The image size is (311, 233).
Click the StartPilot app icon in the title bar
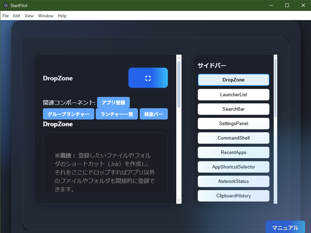click(6, 5)
